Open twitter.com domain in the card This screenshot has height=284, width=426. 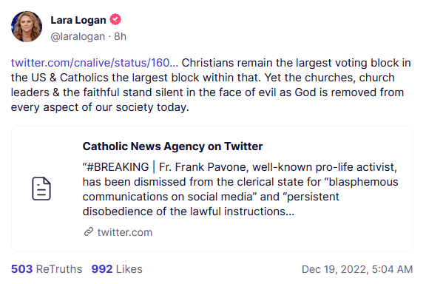tap(125, 232)
